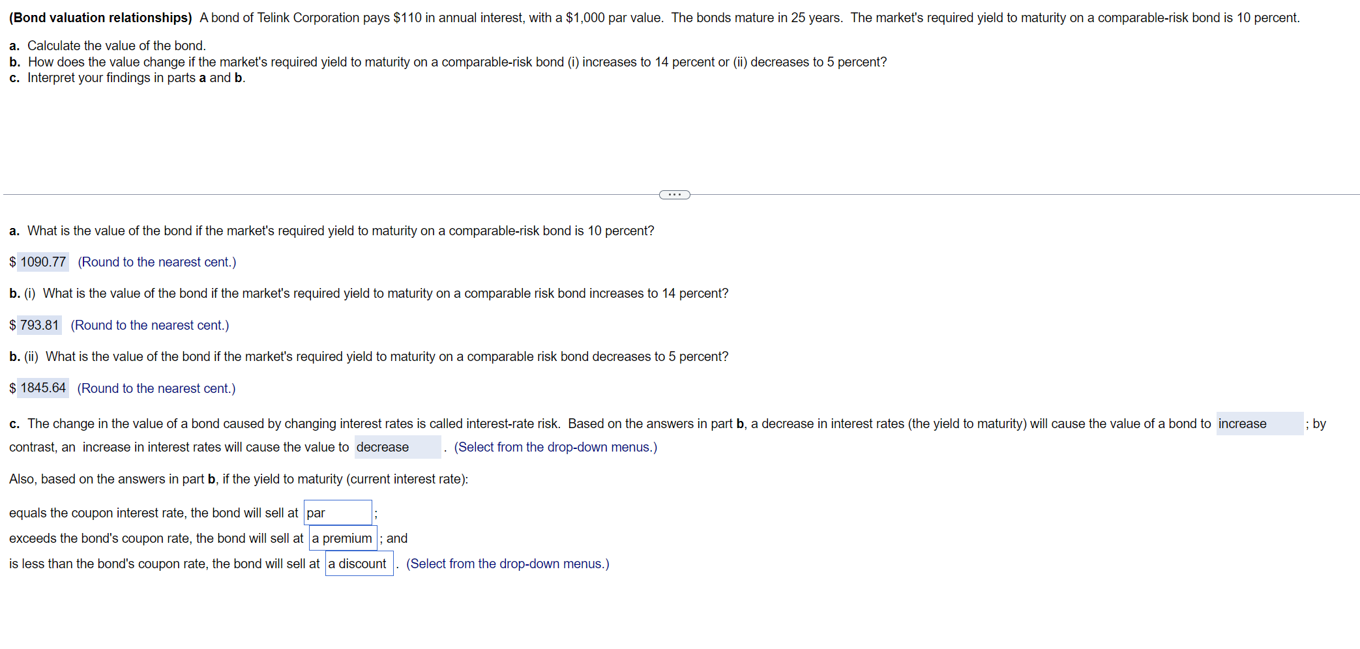Click "(Round to the nearest cent.)" beside 1845.64
Image resolution: width=1360 pixels, height=649 pixels.
click(x=155, y=388)
